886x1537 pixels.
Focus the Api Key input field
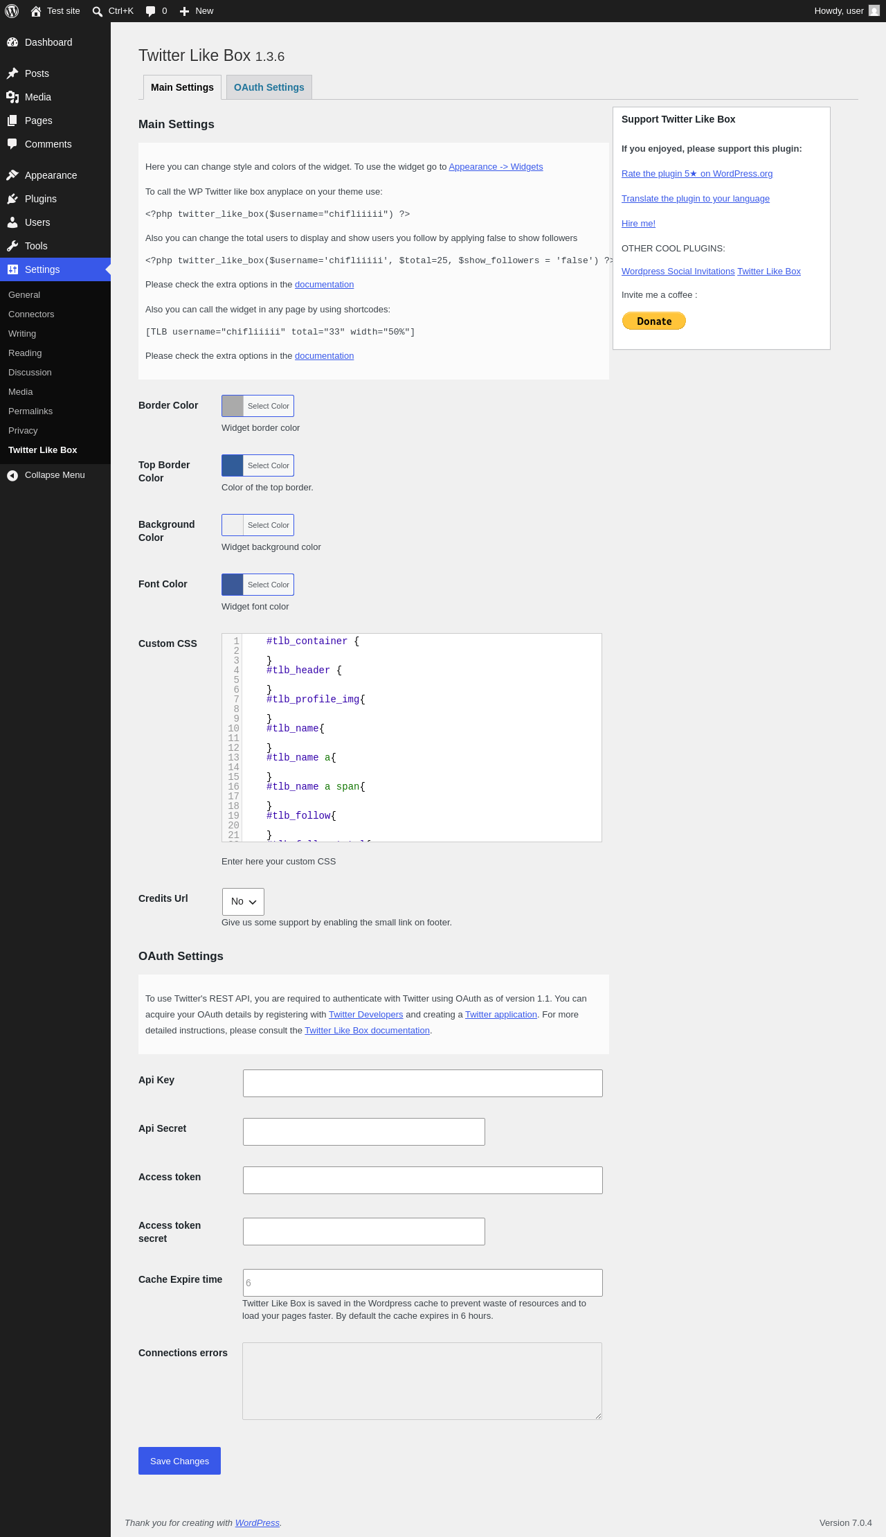423,1083
